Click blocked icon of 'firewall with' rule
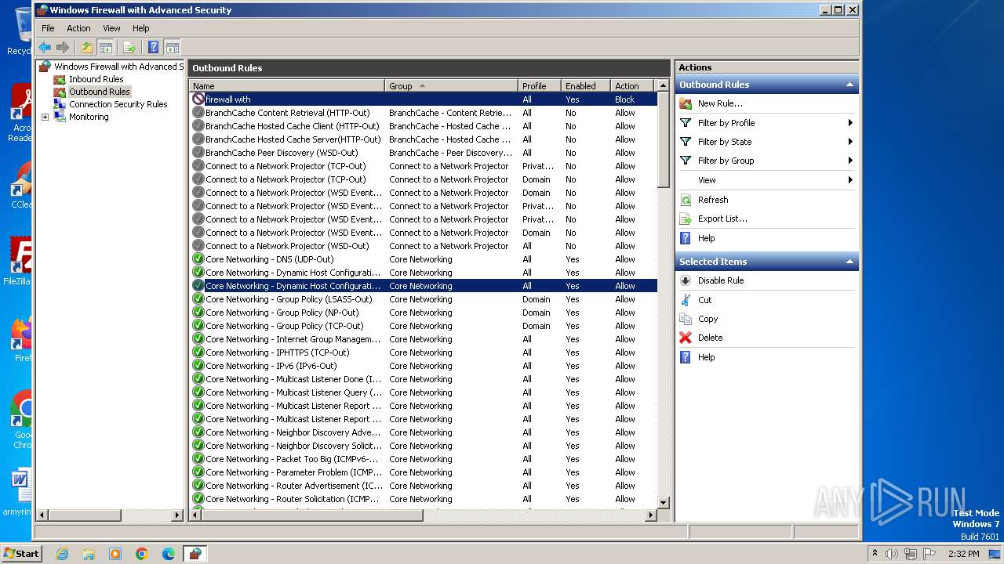The image size is (1004, 564). 198,99
